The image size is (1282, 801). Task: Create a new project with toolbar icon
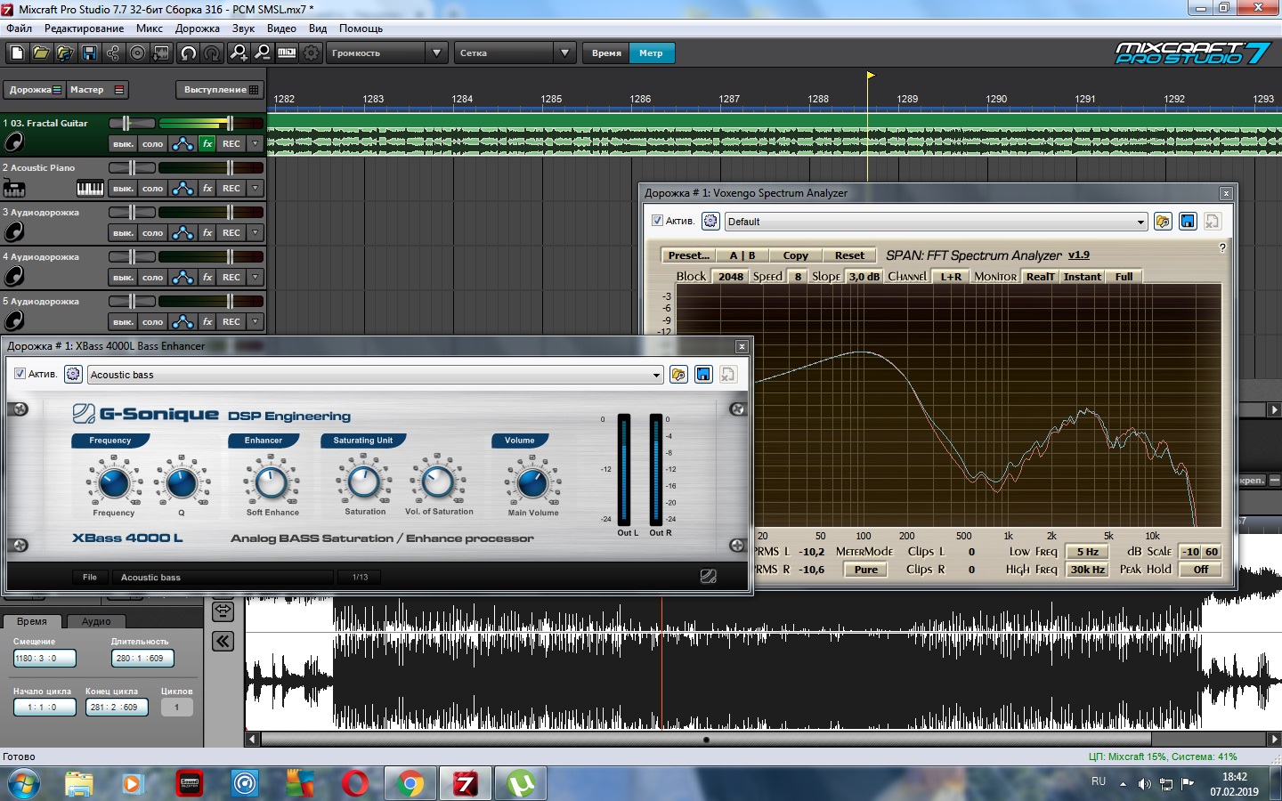pos(17,53)
